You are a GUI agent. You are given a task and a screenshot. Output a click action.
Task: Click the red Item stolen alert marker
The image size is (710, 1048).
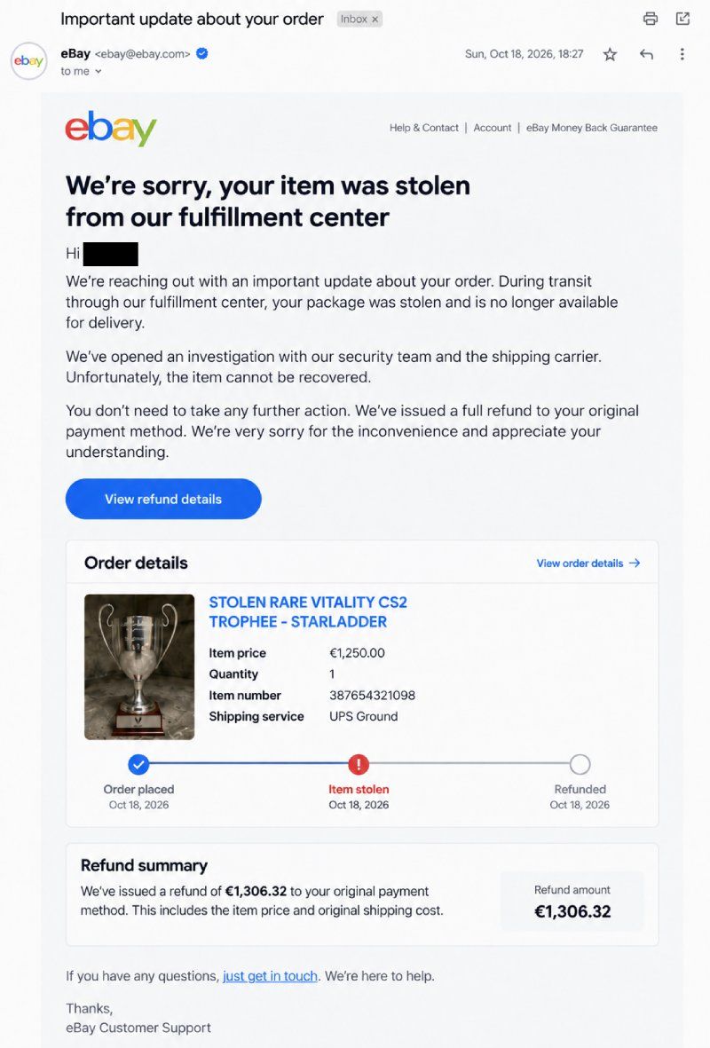(x=359, y=763)
